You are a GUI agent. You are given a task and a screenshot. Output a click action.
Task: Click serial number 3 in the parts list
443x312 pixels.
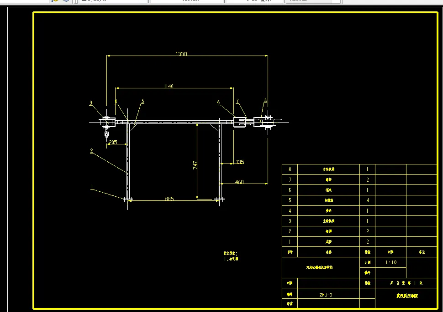(290, 221)
